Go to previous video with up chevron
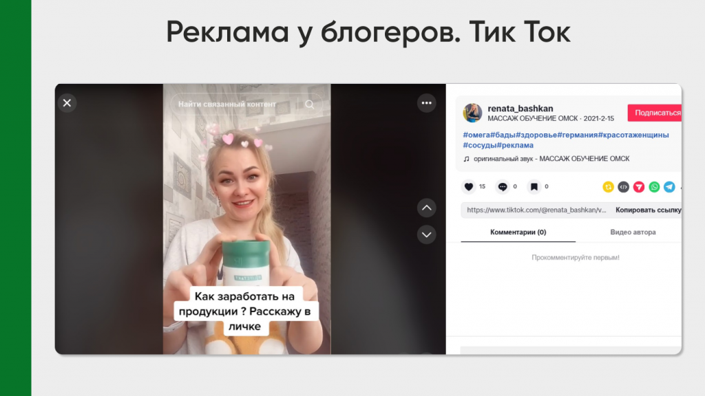Image resolution: width=705 pixels, height=396 pixels. click(x=427, y=208)
